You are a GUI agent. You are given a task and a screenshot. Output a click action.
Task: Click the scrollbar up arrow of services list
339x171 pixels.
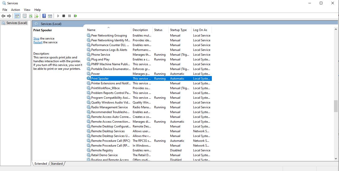(x=336, y=29)
